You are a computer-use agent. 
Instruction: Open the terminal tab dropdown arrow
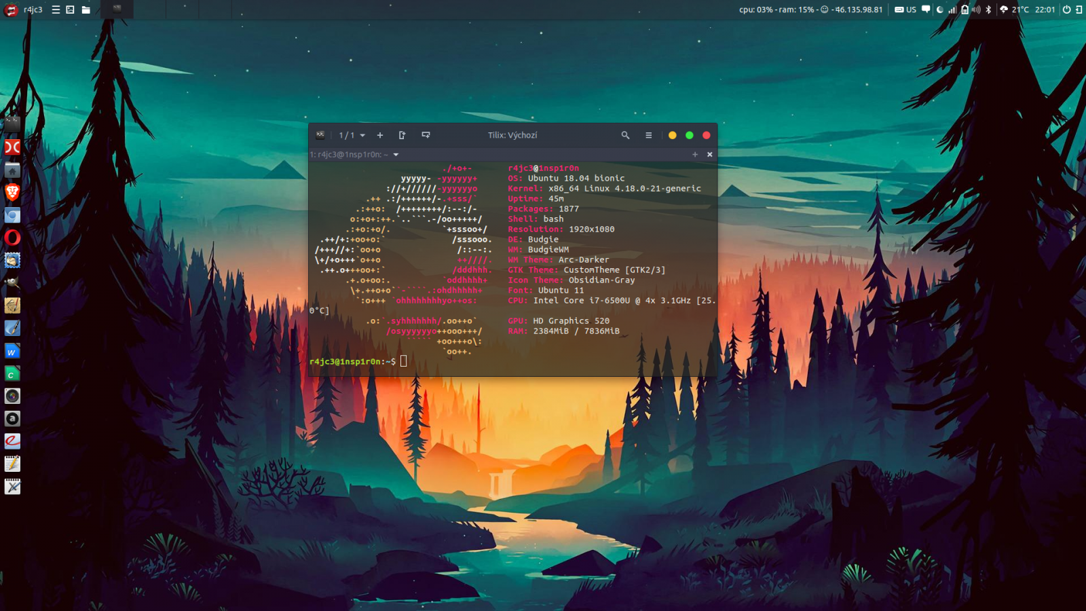pos(396,155)
